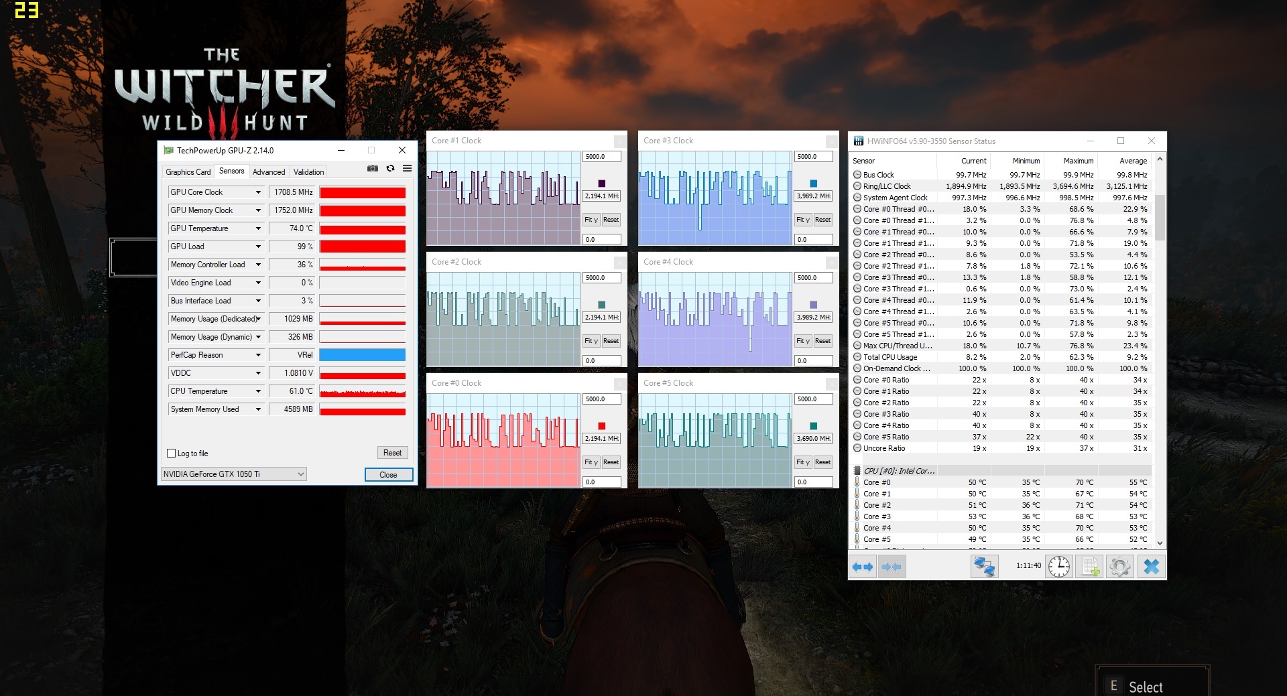Viewport: 1287px width, 696px height.
Task: Click the GPU-Z app icon in title bar
Action: (169, 150)
